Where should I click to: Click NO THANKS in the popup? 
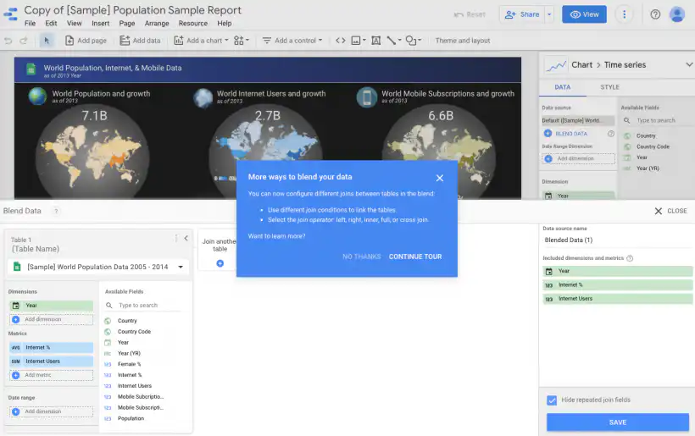coord(361,257)
